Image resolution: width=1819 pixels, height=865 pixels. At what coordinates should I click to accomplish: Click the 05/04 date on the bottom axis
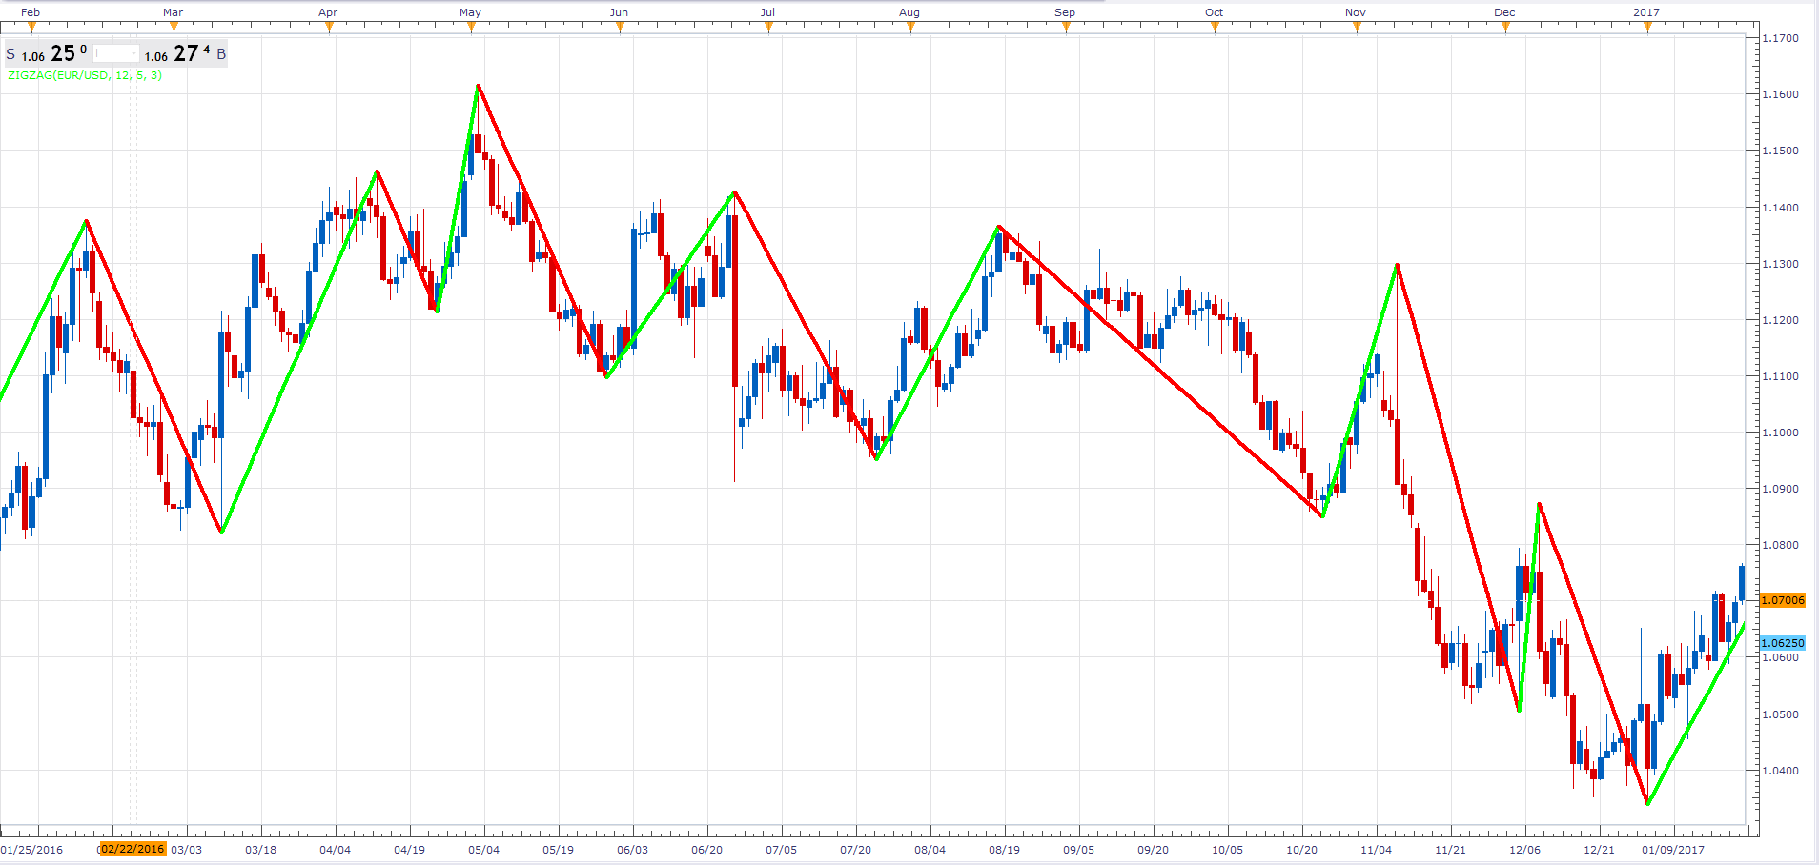tap(484, 850)
